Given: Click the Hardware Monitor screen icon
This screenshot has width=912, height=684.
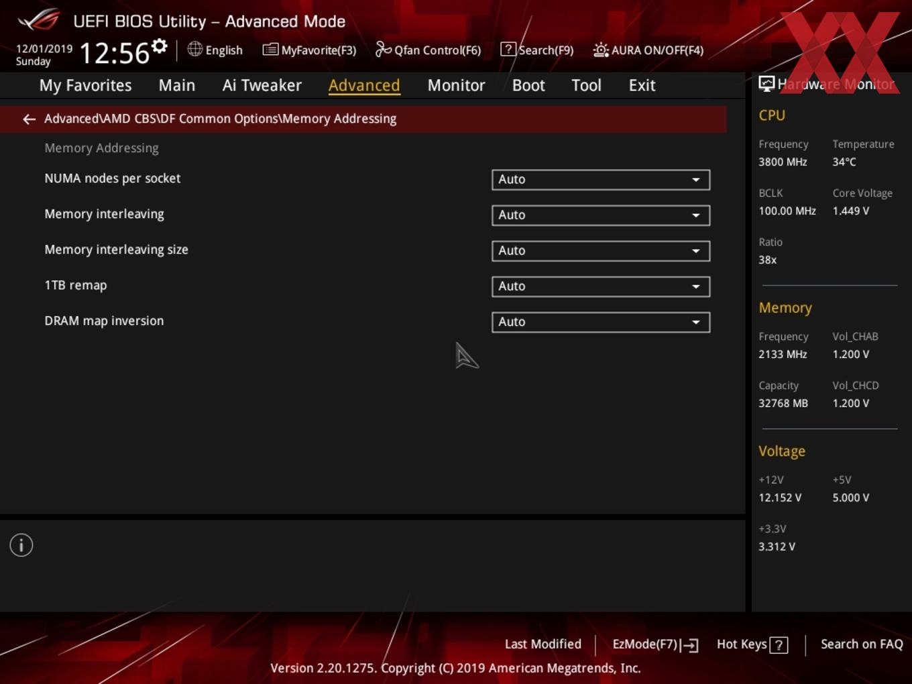Looking at the screenshot, I should click(766, 84).
